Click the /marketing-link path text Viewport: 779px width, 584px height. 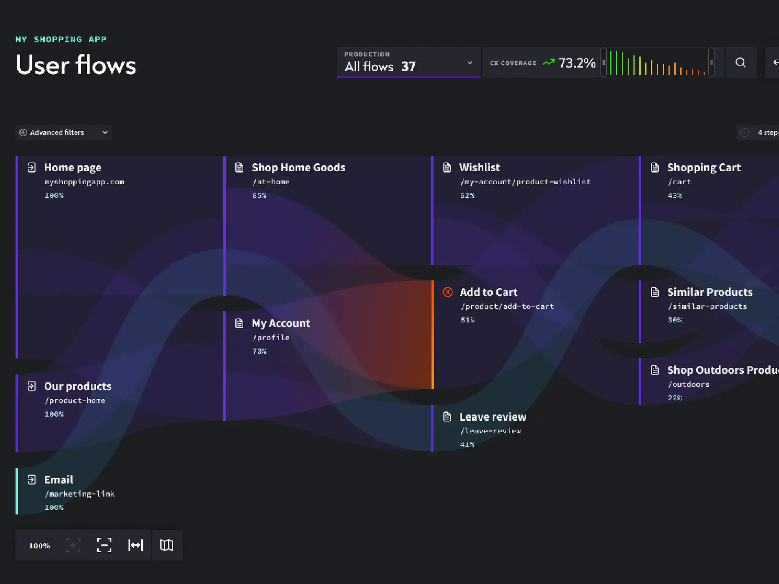[x=79, y=494]
